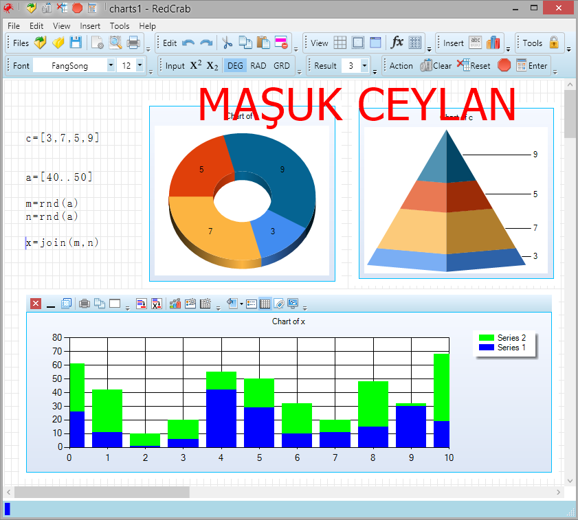The height and width of the screenshot is (520, 578).
Task: Click the lock icon in Tools toolbar
Action: (554, 43)
